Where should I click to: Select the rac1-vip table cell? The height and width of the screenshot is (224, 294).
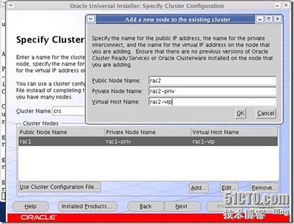tap(234, 141)
